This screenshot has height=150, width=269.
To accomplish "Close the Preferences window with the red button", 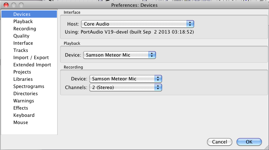I will point(5,5).
